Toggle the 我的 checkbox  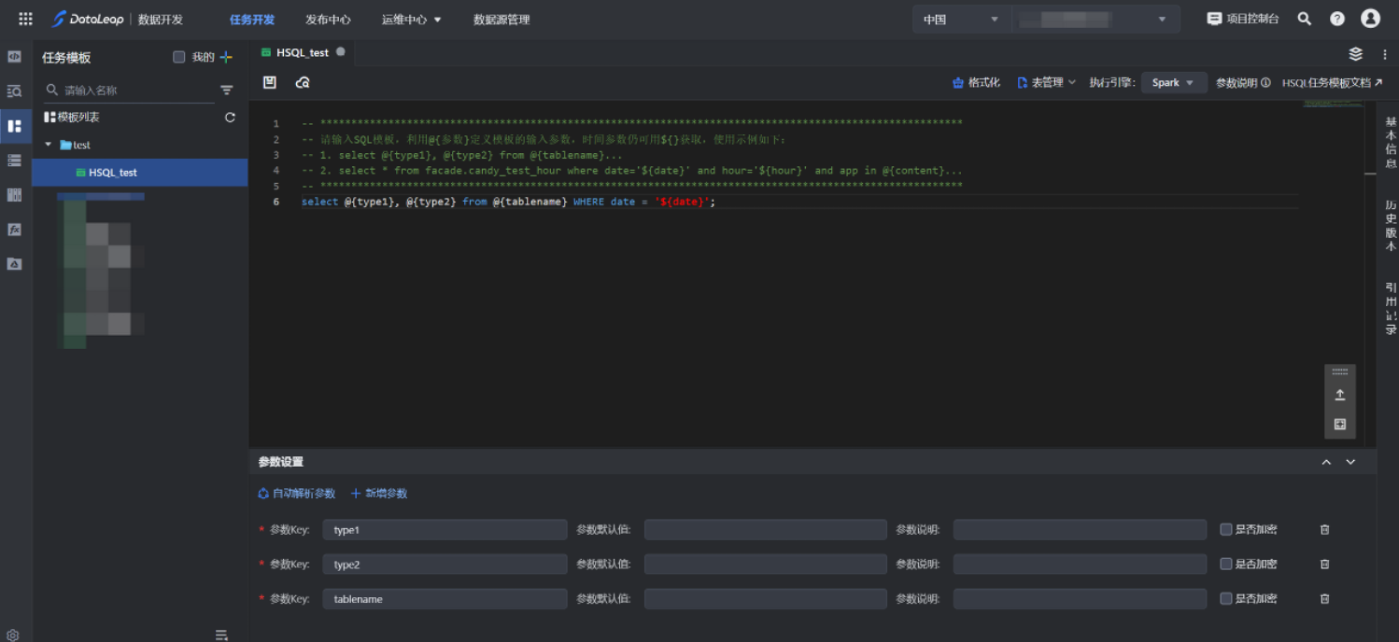pos(179,57)
